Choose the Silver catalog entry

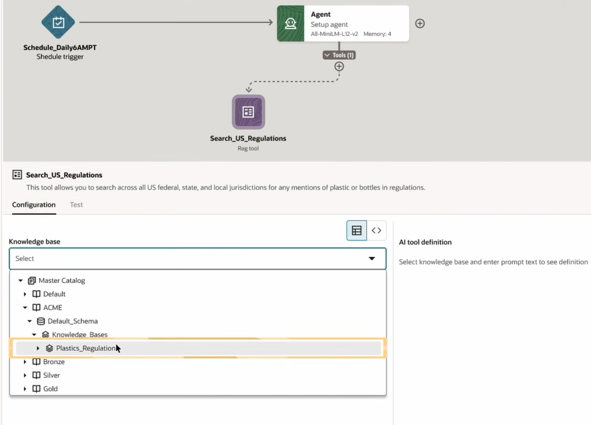click(x=51, y=376)
